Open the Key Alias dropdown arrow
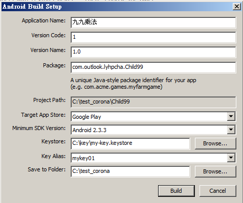The image size is (243, 203). coord(231,158)
